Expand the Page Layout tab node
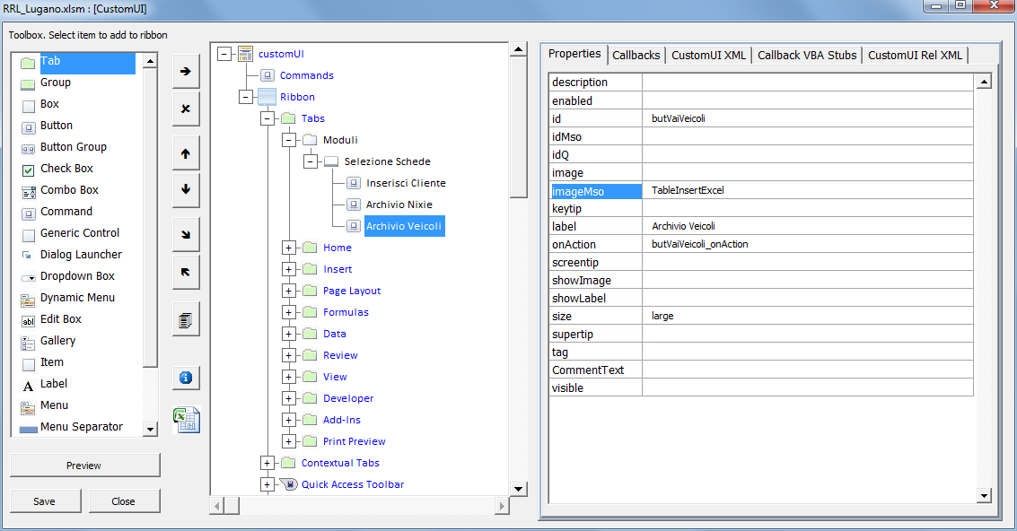Image resolution: width=1017 pixels, height=531 pixels. coord(289,291)
